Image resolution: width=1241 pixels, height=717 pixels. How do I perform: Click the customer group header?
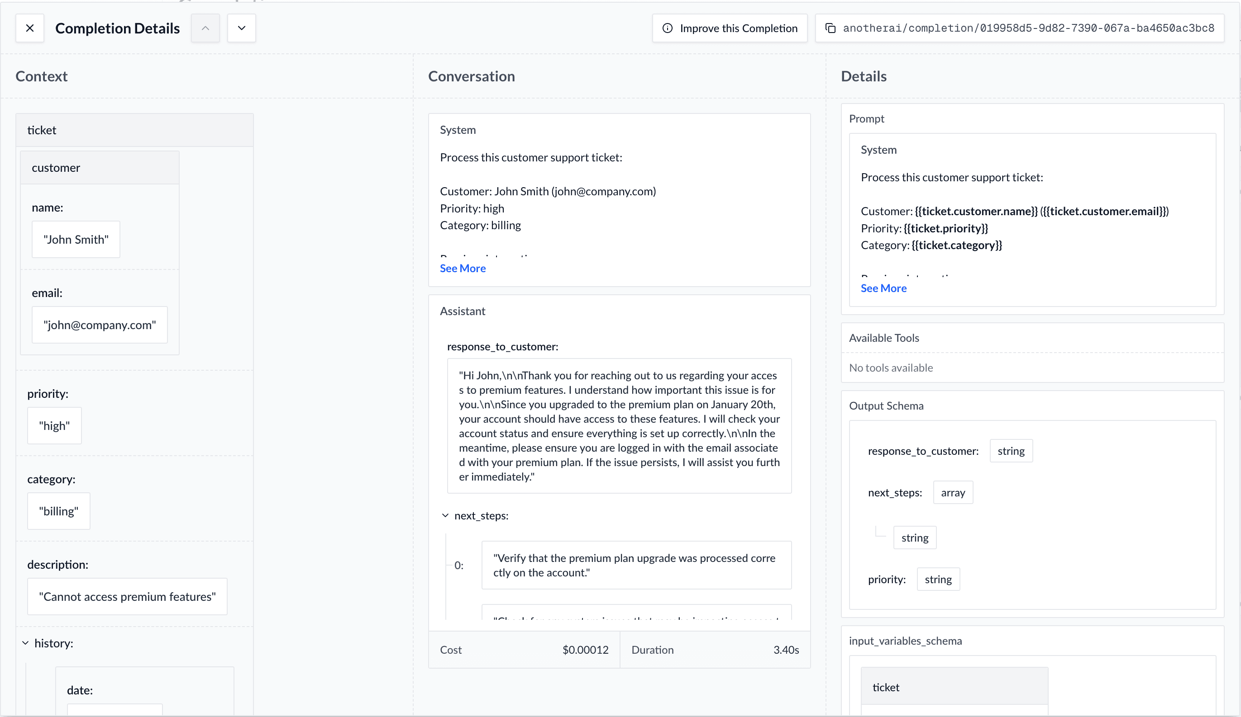coord(100,168)
